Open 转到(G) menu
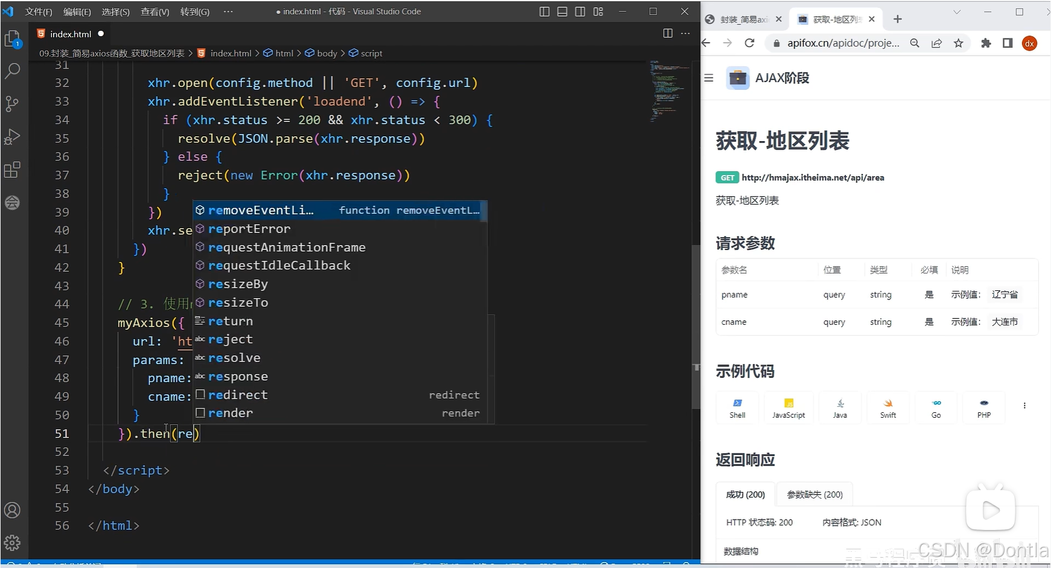Viewport: 1051px width, 568px height. click(x=195, y=11)
